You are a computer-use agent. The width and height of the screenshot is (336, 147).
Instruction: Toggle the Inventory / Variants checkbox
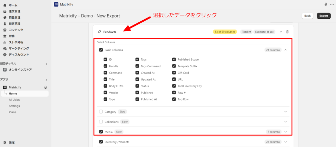pos(101,142)
